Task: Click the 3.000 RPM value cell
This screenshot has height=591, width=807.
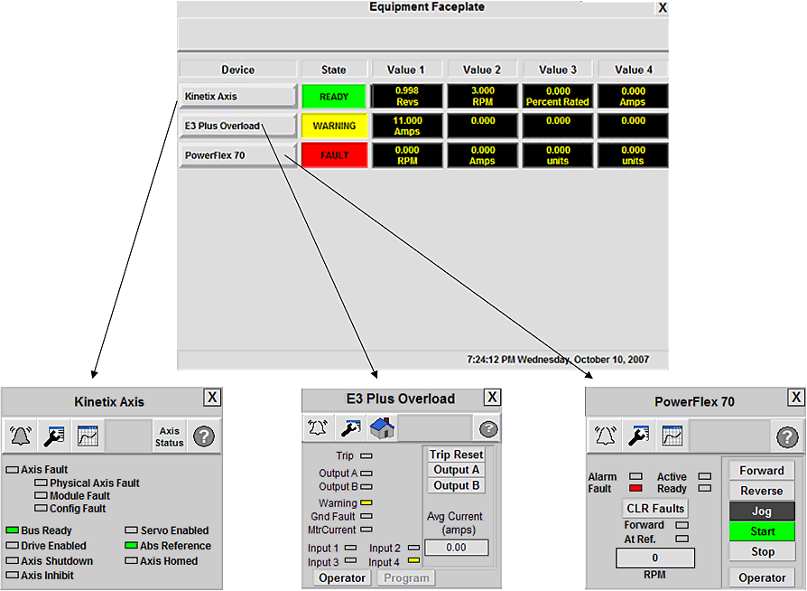Action: 483,97
